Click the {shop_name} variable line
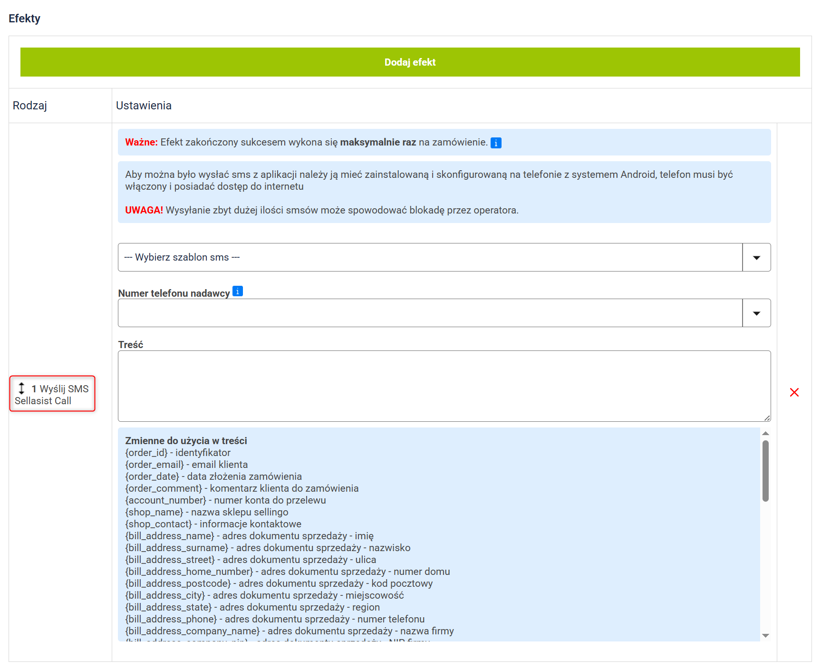Viewport: 821px width, 670px height. click(206, 512)
